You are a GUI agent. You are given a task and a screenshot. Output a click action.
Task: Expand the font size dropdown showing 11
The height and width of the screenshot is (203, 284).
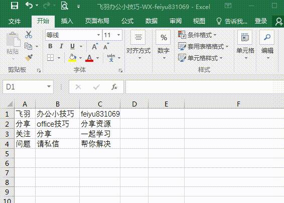tap(118, 35)
